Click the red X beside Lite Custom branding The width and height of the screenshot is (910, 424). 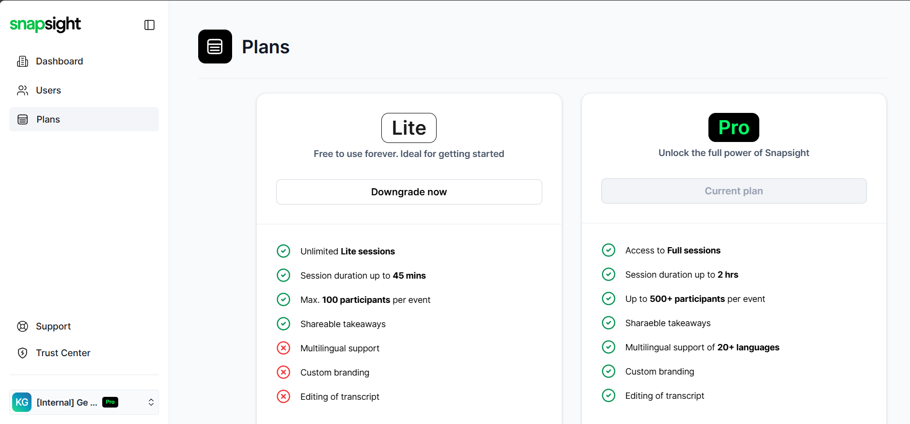point(283,372)
